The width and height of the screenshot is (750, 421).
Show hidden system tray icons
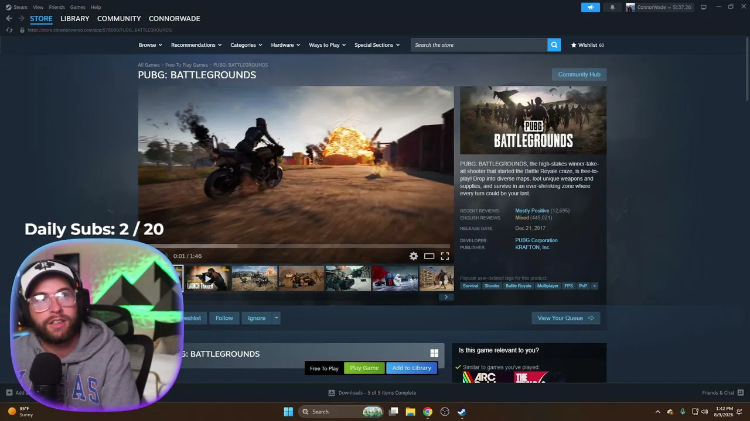click(x=657, y=412)
